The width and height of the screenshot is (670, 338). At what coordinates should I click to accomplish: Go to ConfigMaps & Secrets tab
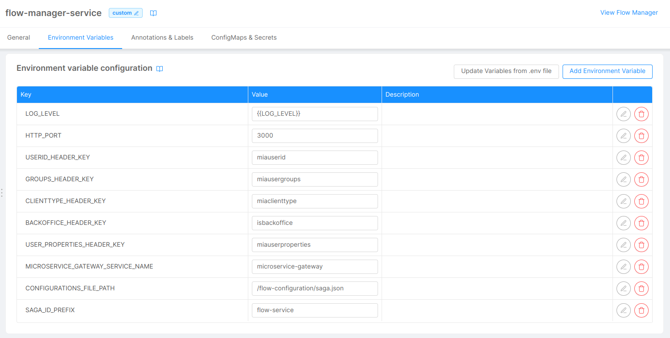tap(244, 38)
